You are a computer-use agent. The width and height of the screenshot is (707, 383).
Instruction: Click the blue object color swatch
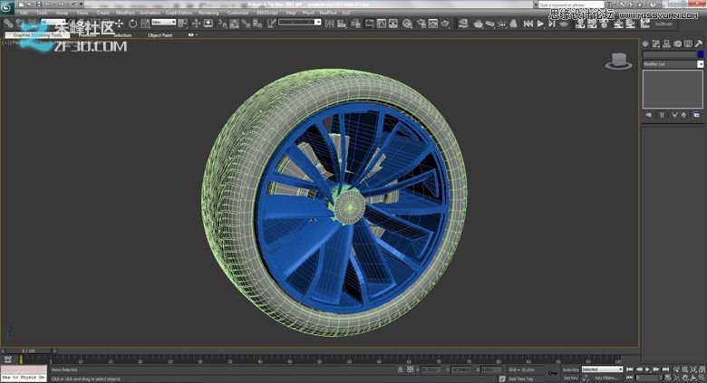pos(700,54)
